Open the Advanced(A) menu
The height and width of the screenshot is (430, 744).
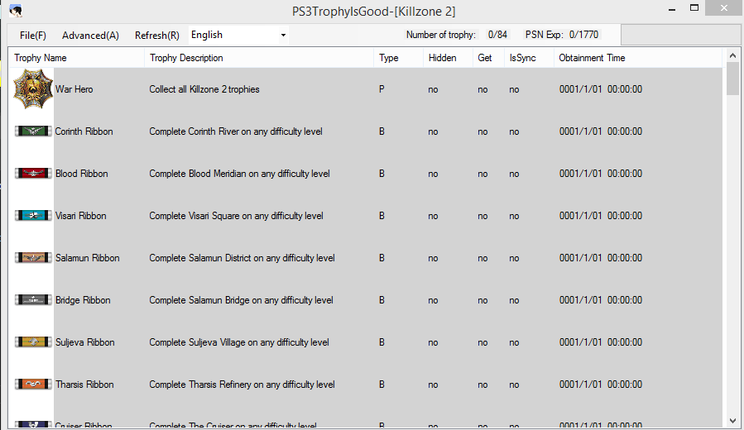(90, 36)
